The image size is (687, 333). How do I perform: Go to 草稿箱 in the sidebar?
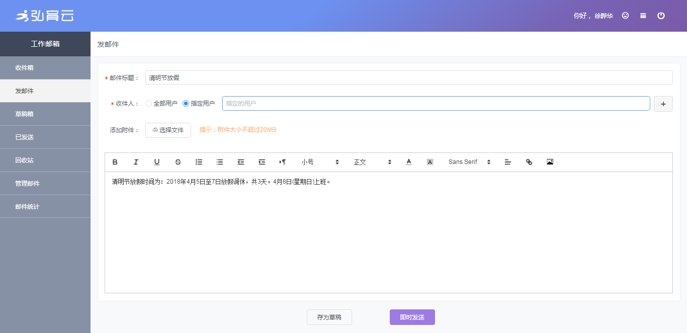[45, 114]
